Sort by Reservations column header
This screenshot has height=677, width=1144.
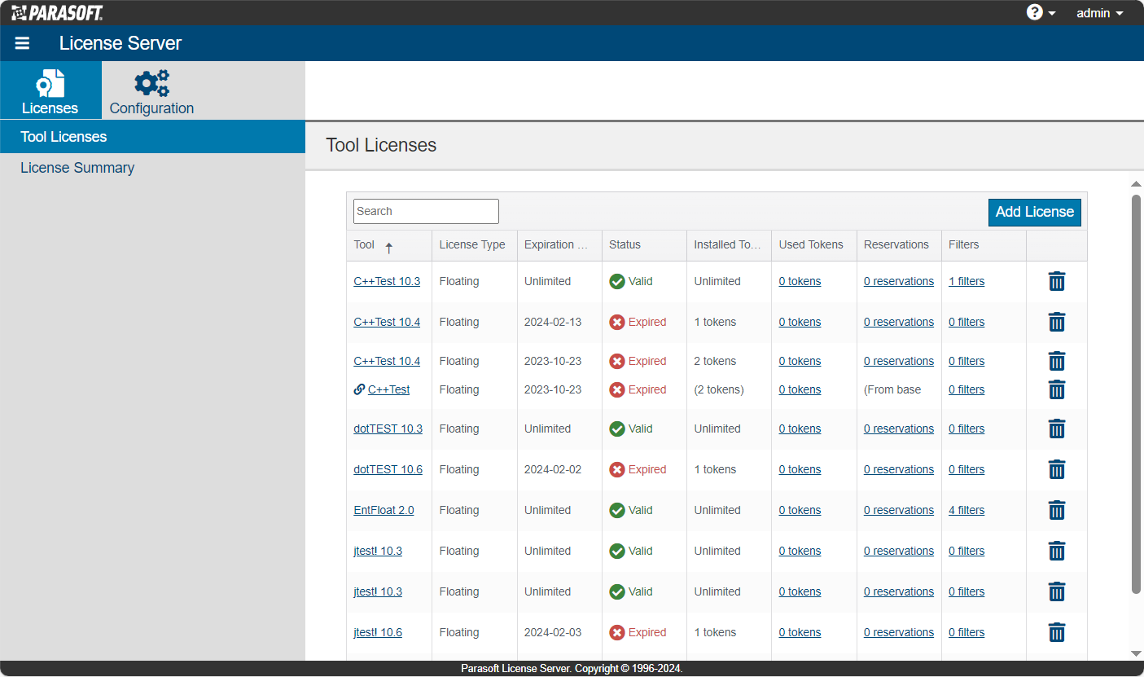click(x=899, y=245)
